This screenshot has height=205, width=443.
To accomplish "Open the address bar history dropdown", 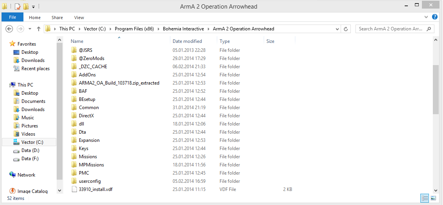I will [x=338, y=29].
